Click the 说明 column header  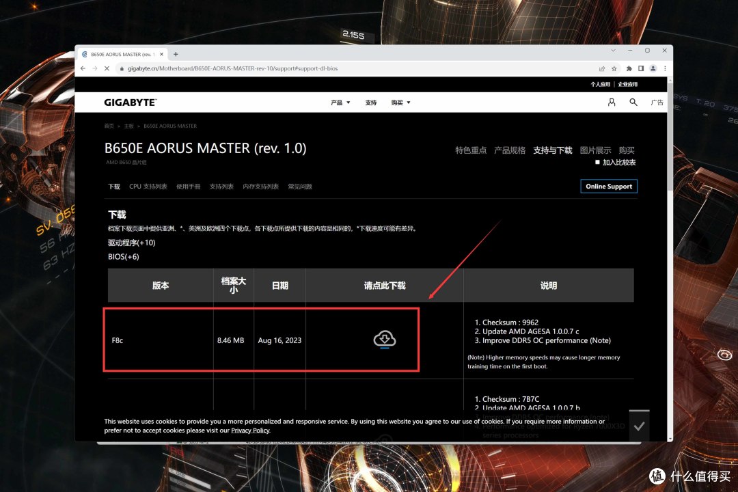549,286
